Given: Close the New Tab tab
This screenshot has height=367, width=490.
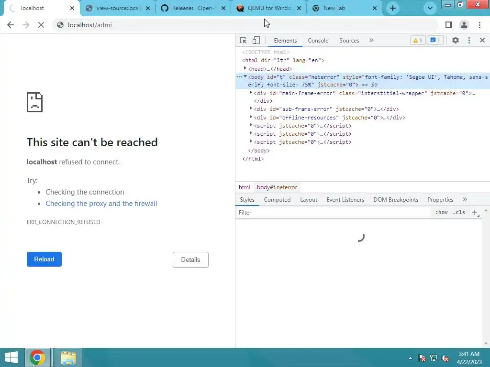Looking at the screenshot, I should click(x=375, y=8).
